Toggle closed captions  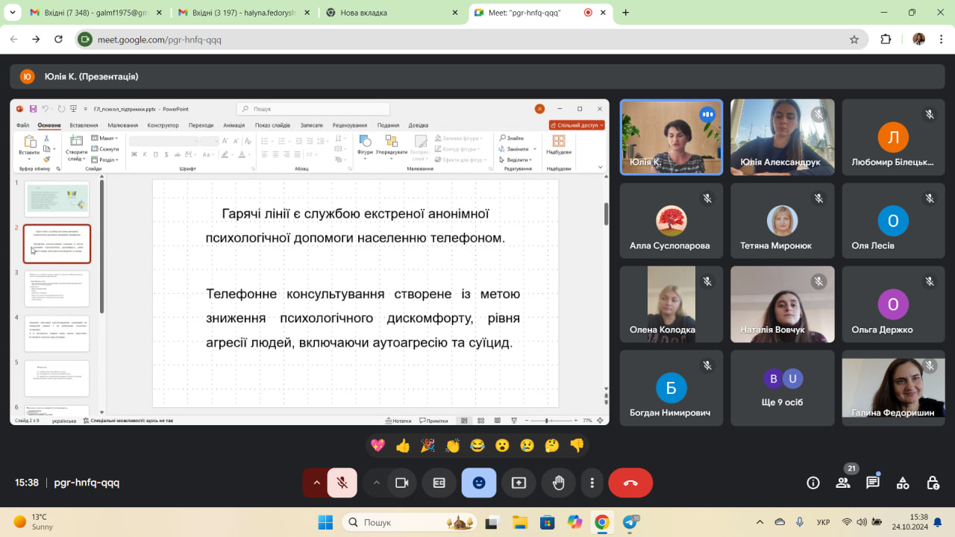(439, 483)
